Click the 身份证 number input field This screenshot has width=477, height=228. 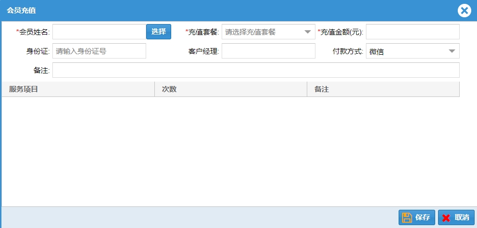[x=99, y=51]
